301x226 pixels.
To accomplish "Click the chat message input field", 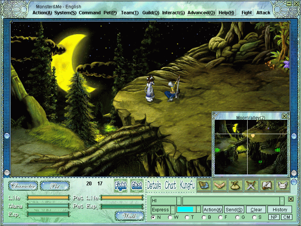I will pos(231,201).
